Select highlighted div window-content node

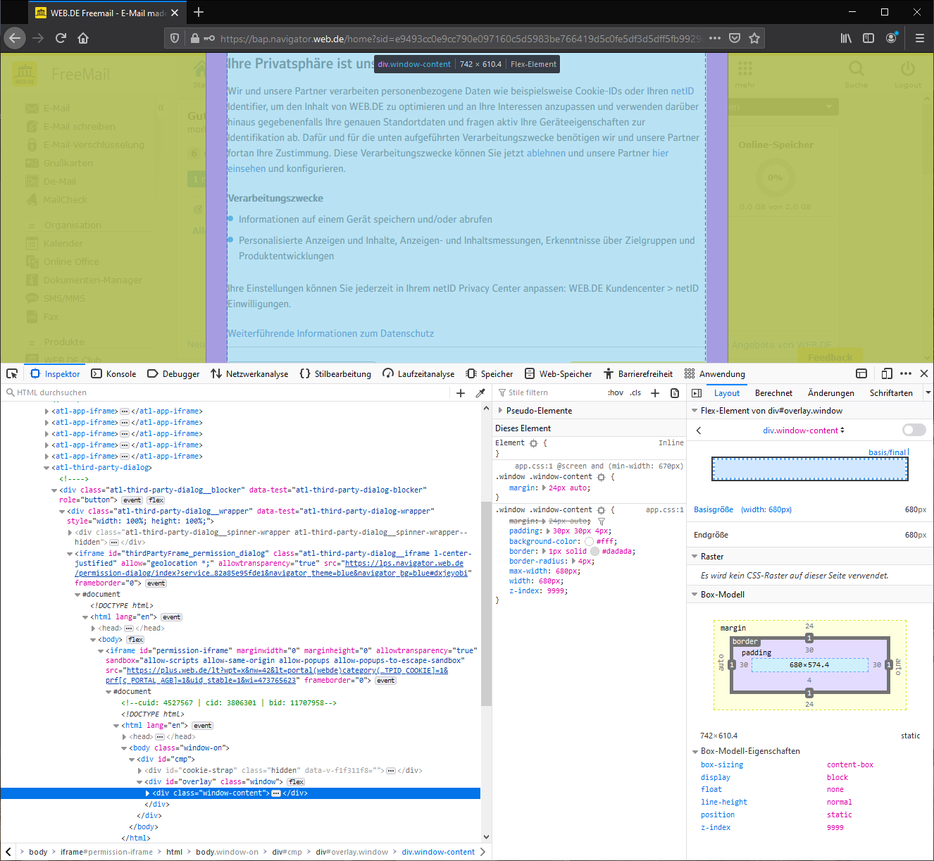click(240, 793)
